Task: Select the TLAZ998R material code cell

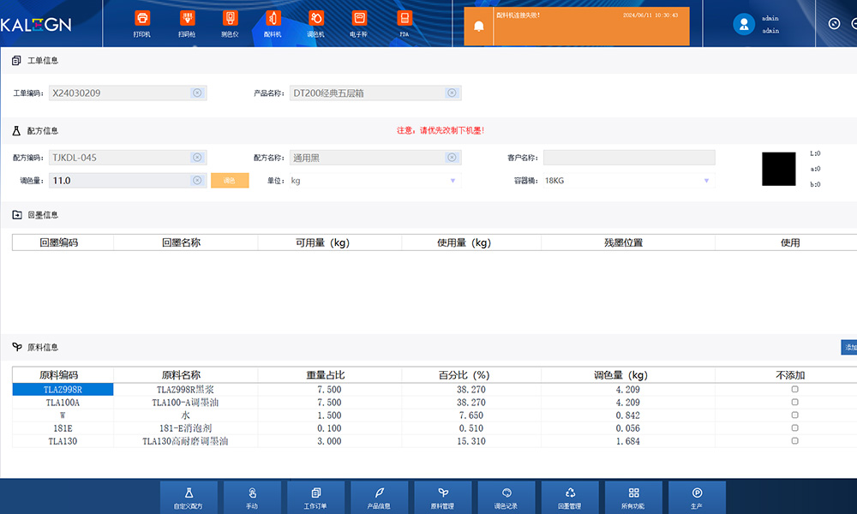Action: (63, 390)
